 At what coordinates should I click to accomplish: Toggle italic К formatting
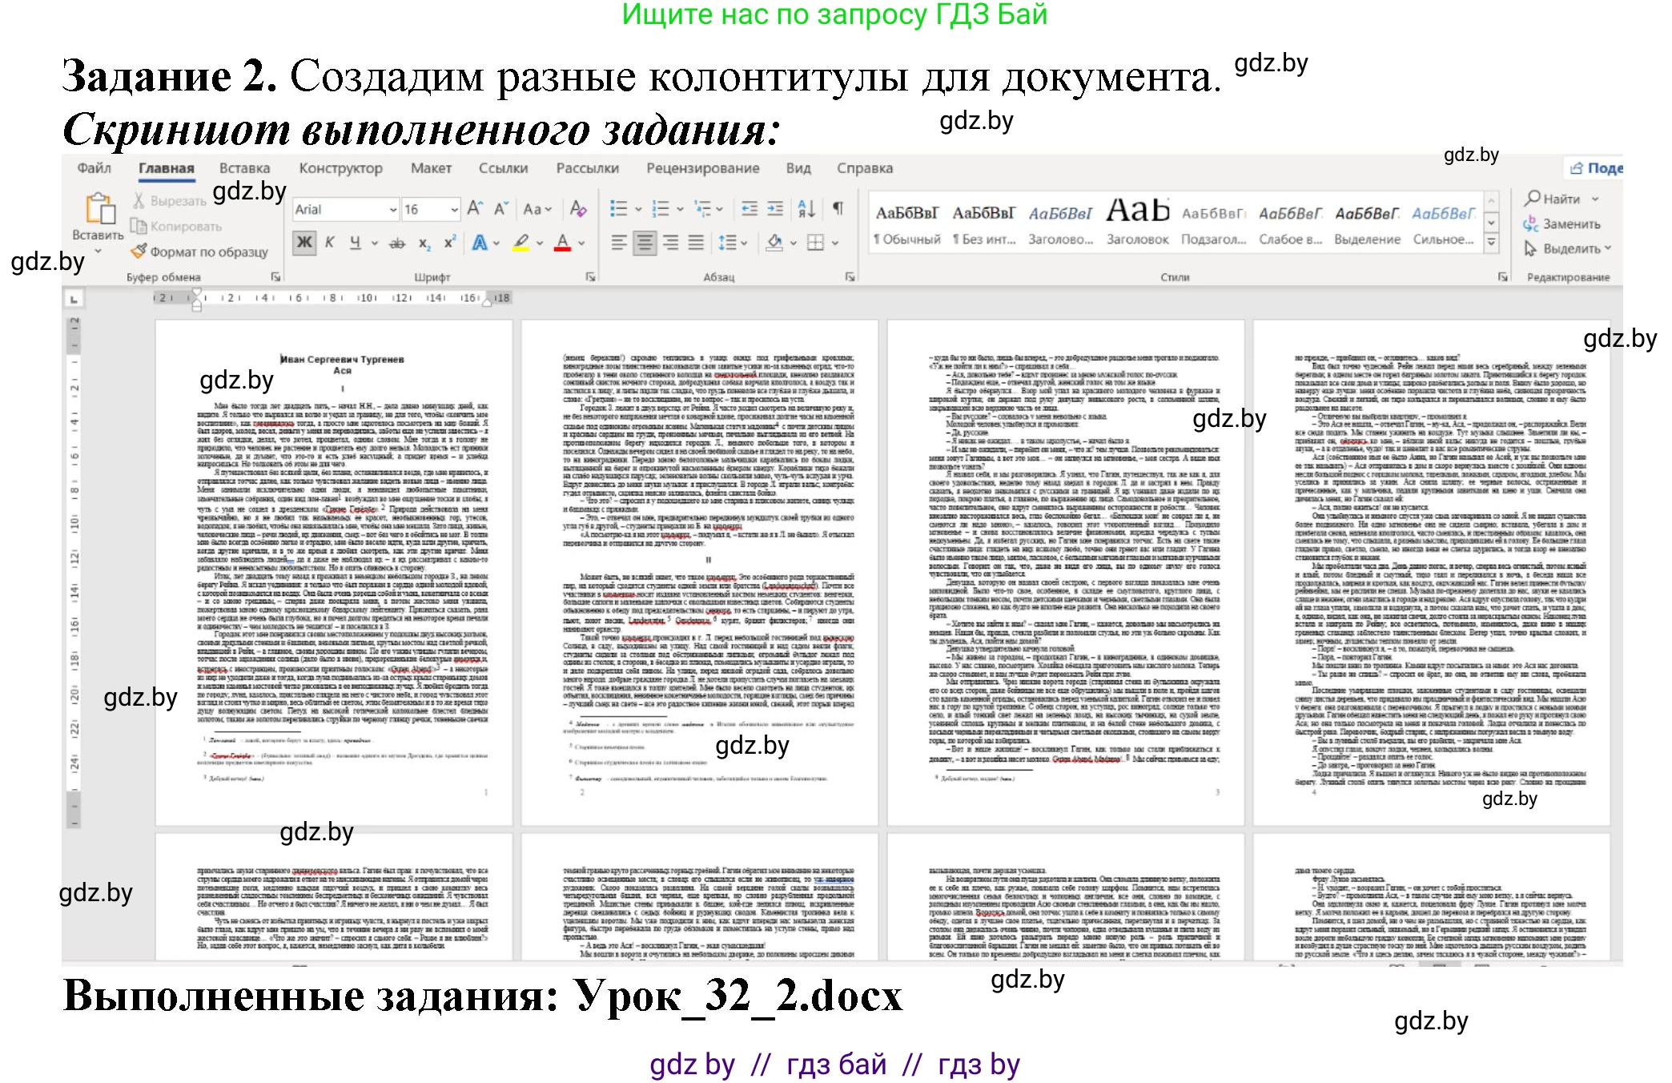tap(330, 242)
